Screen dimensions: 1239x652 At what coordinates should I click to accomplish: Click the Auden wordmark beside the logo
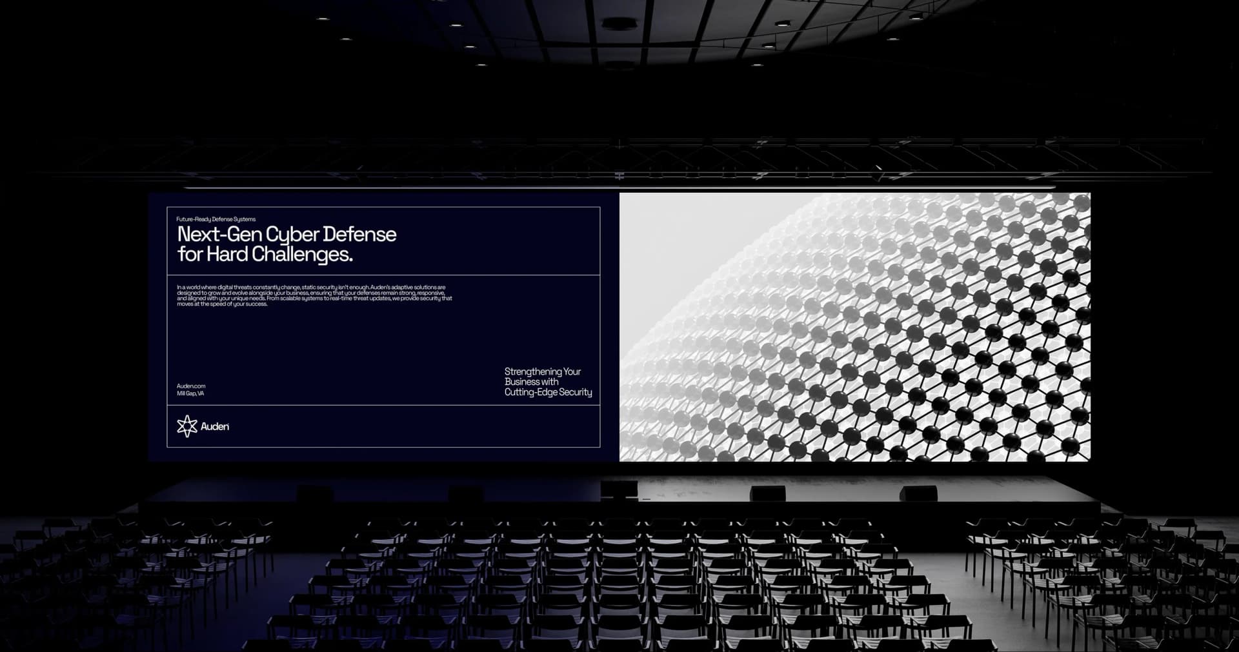pos(215,427)
